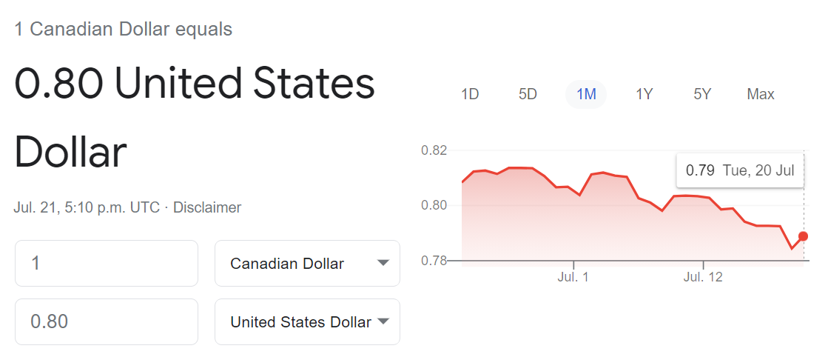Select the 1M time range tab
The height and width of the screenshot is (357, 828).
[x=586, y=95]
